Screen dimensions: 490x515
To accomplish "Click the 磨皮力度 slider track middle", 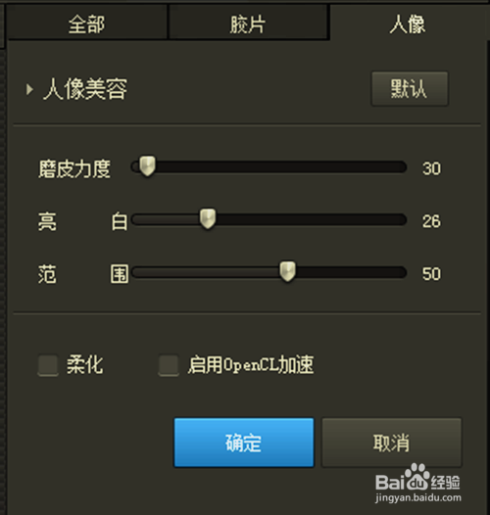I will point(269,166).
